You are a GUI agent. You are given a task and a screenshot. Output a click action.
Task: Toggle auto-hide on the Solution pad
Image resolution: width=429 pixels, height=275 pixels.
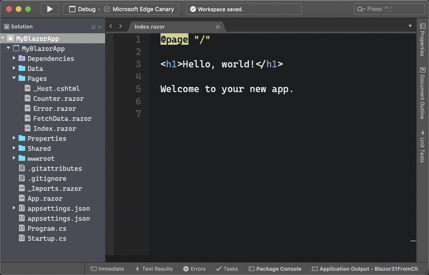tap(93, 27)
